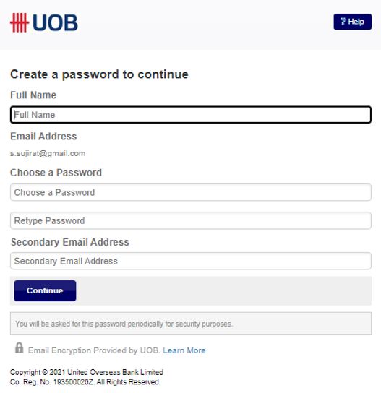Focus the Full Name input field
Image resolution: width=381 pixels, height=393 pixels.
191,115
